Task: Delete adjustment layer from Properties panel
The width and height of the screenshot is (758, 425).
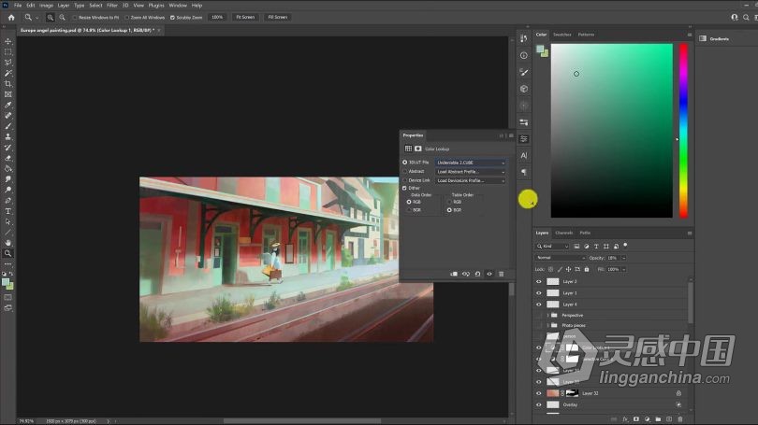Action: coord(502,274)
